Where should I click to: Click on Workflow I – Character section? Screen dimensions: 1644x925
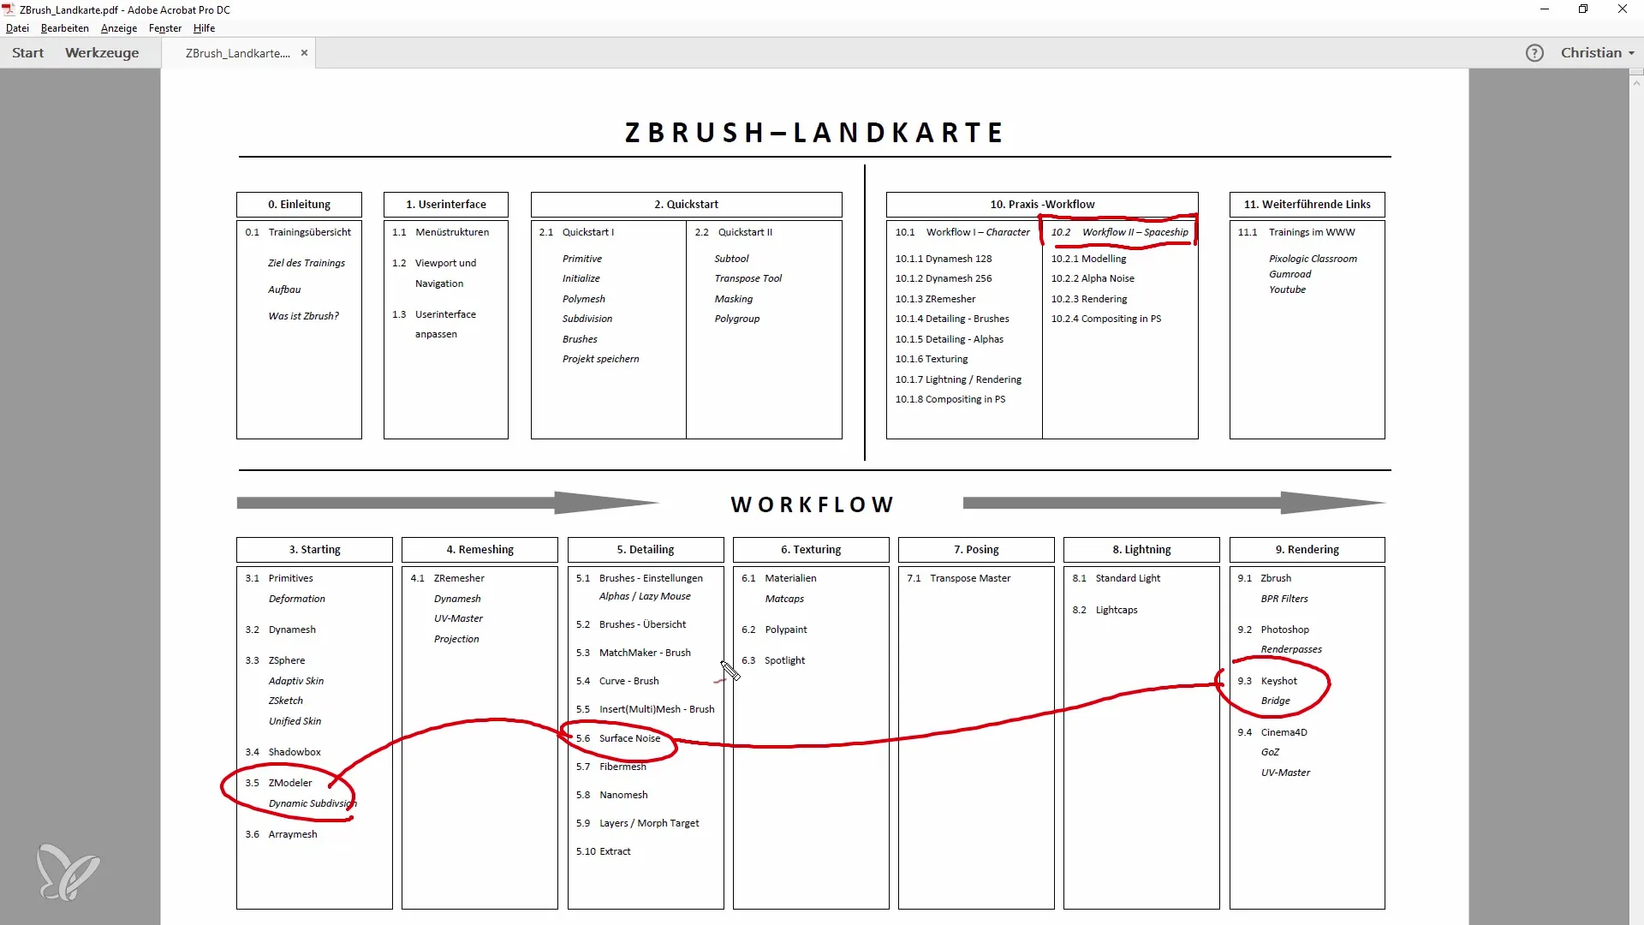tap(965, 231)
